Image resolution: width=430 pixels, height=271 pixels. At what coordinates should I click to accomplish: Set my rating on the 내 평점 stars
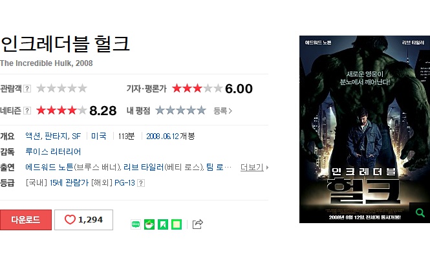180,110
